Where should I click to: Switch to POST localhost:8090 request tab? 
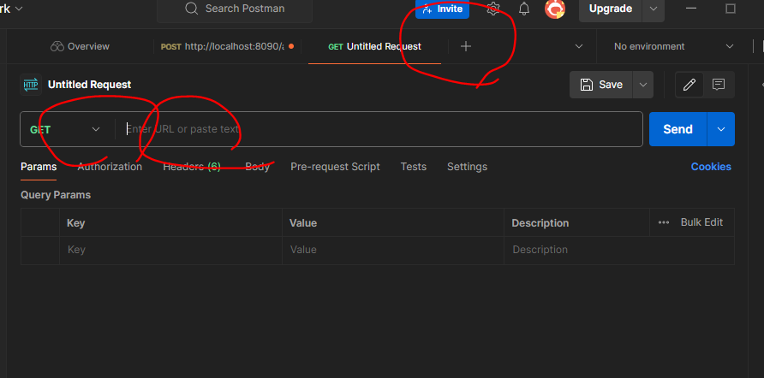coord(227,46)
